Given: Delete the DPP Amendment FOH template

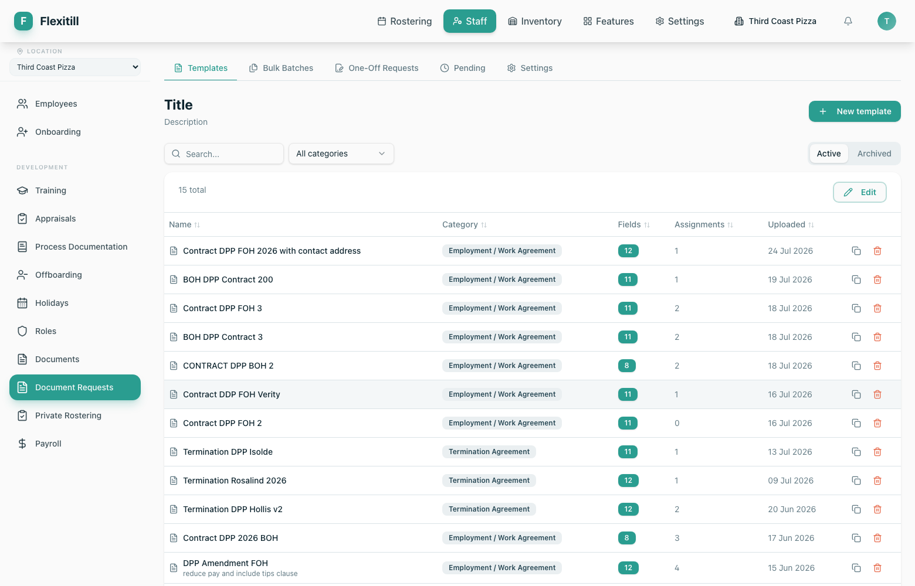Looking at the screenshot, I should 877,568.
